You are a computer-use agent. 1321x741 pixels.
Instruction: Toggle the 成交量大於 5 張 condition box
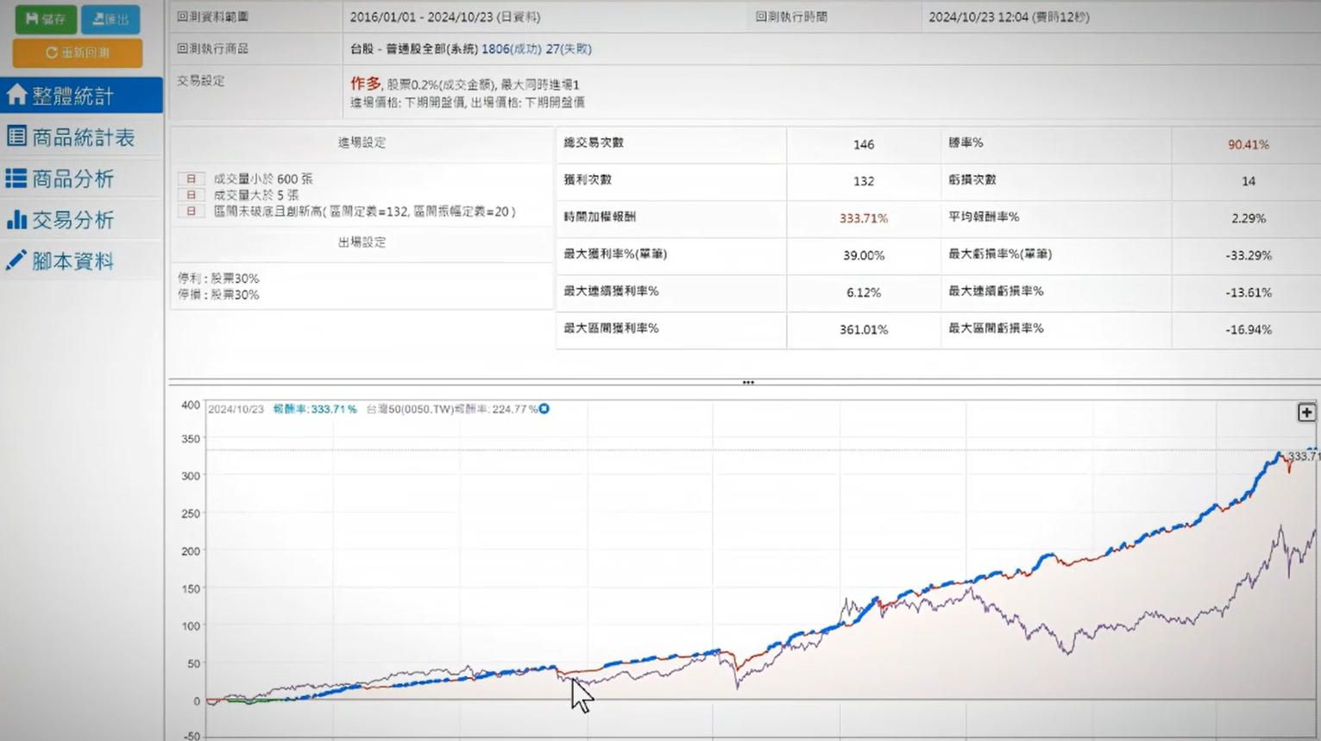[x=191, y=195]
